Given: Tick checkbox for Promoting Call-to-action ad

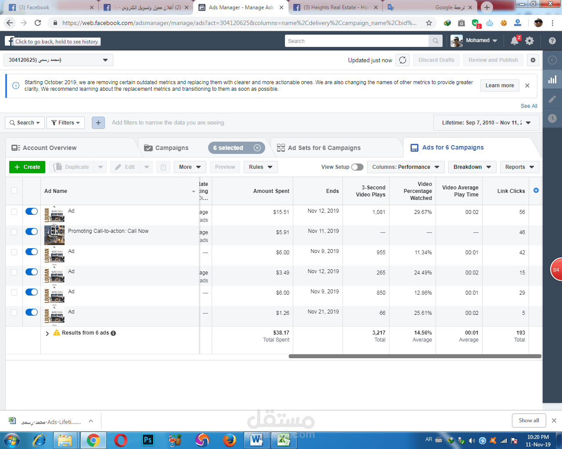Looking at the screenshot, I should (14, 232).
